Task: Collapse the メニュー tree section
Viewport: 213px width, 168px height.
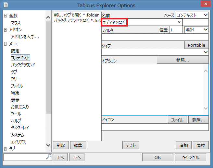Action: pos(6,44)
